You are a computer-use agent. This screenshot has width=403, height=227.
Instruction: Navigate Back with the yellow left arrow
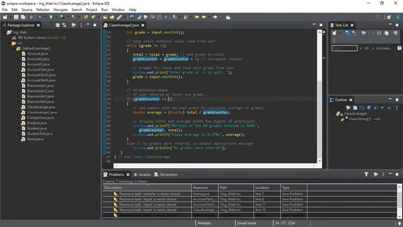click(204, 17)
